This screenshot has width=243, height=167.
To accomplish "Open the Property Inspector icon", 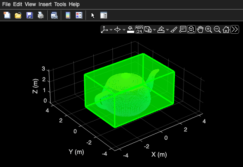I will point(104,15).
